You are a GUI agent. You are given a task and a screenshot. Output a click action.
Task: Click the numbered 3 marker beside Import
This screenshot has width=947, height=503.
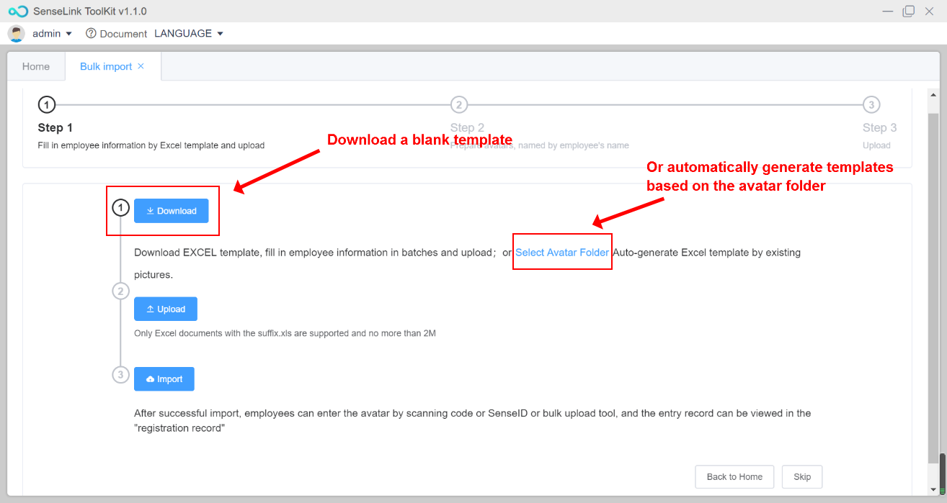(x=120, y=375)
